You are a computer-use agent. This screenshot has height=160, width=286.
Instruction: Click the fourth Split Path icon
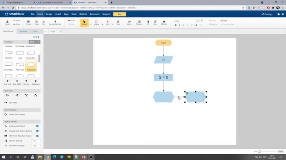(x=36, y=95)
